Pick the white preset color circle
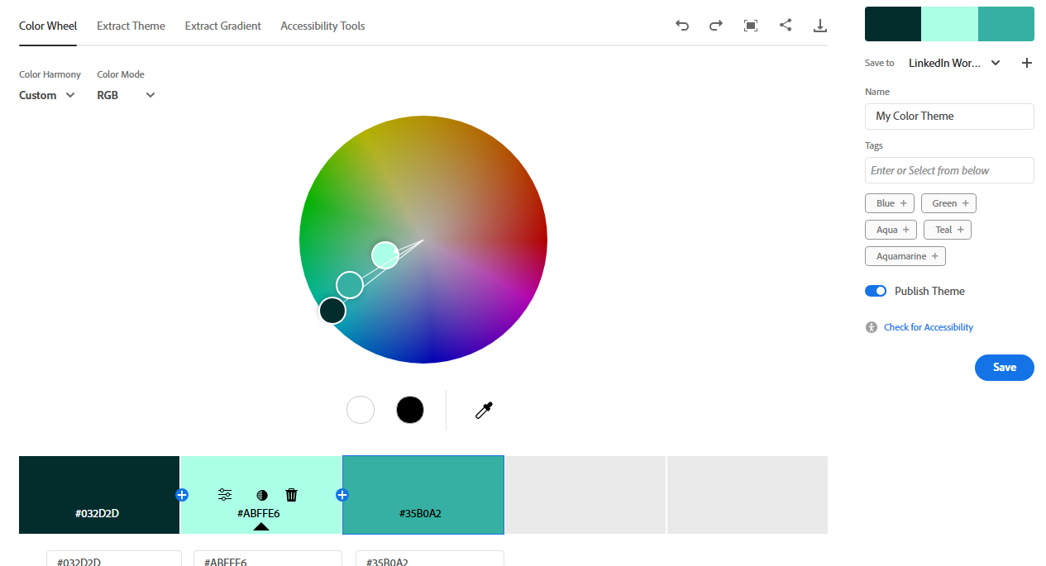The image size is (1046, 566). (x=361, y=410)
